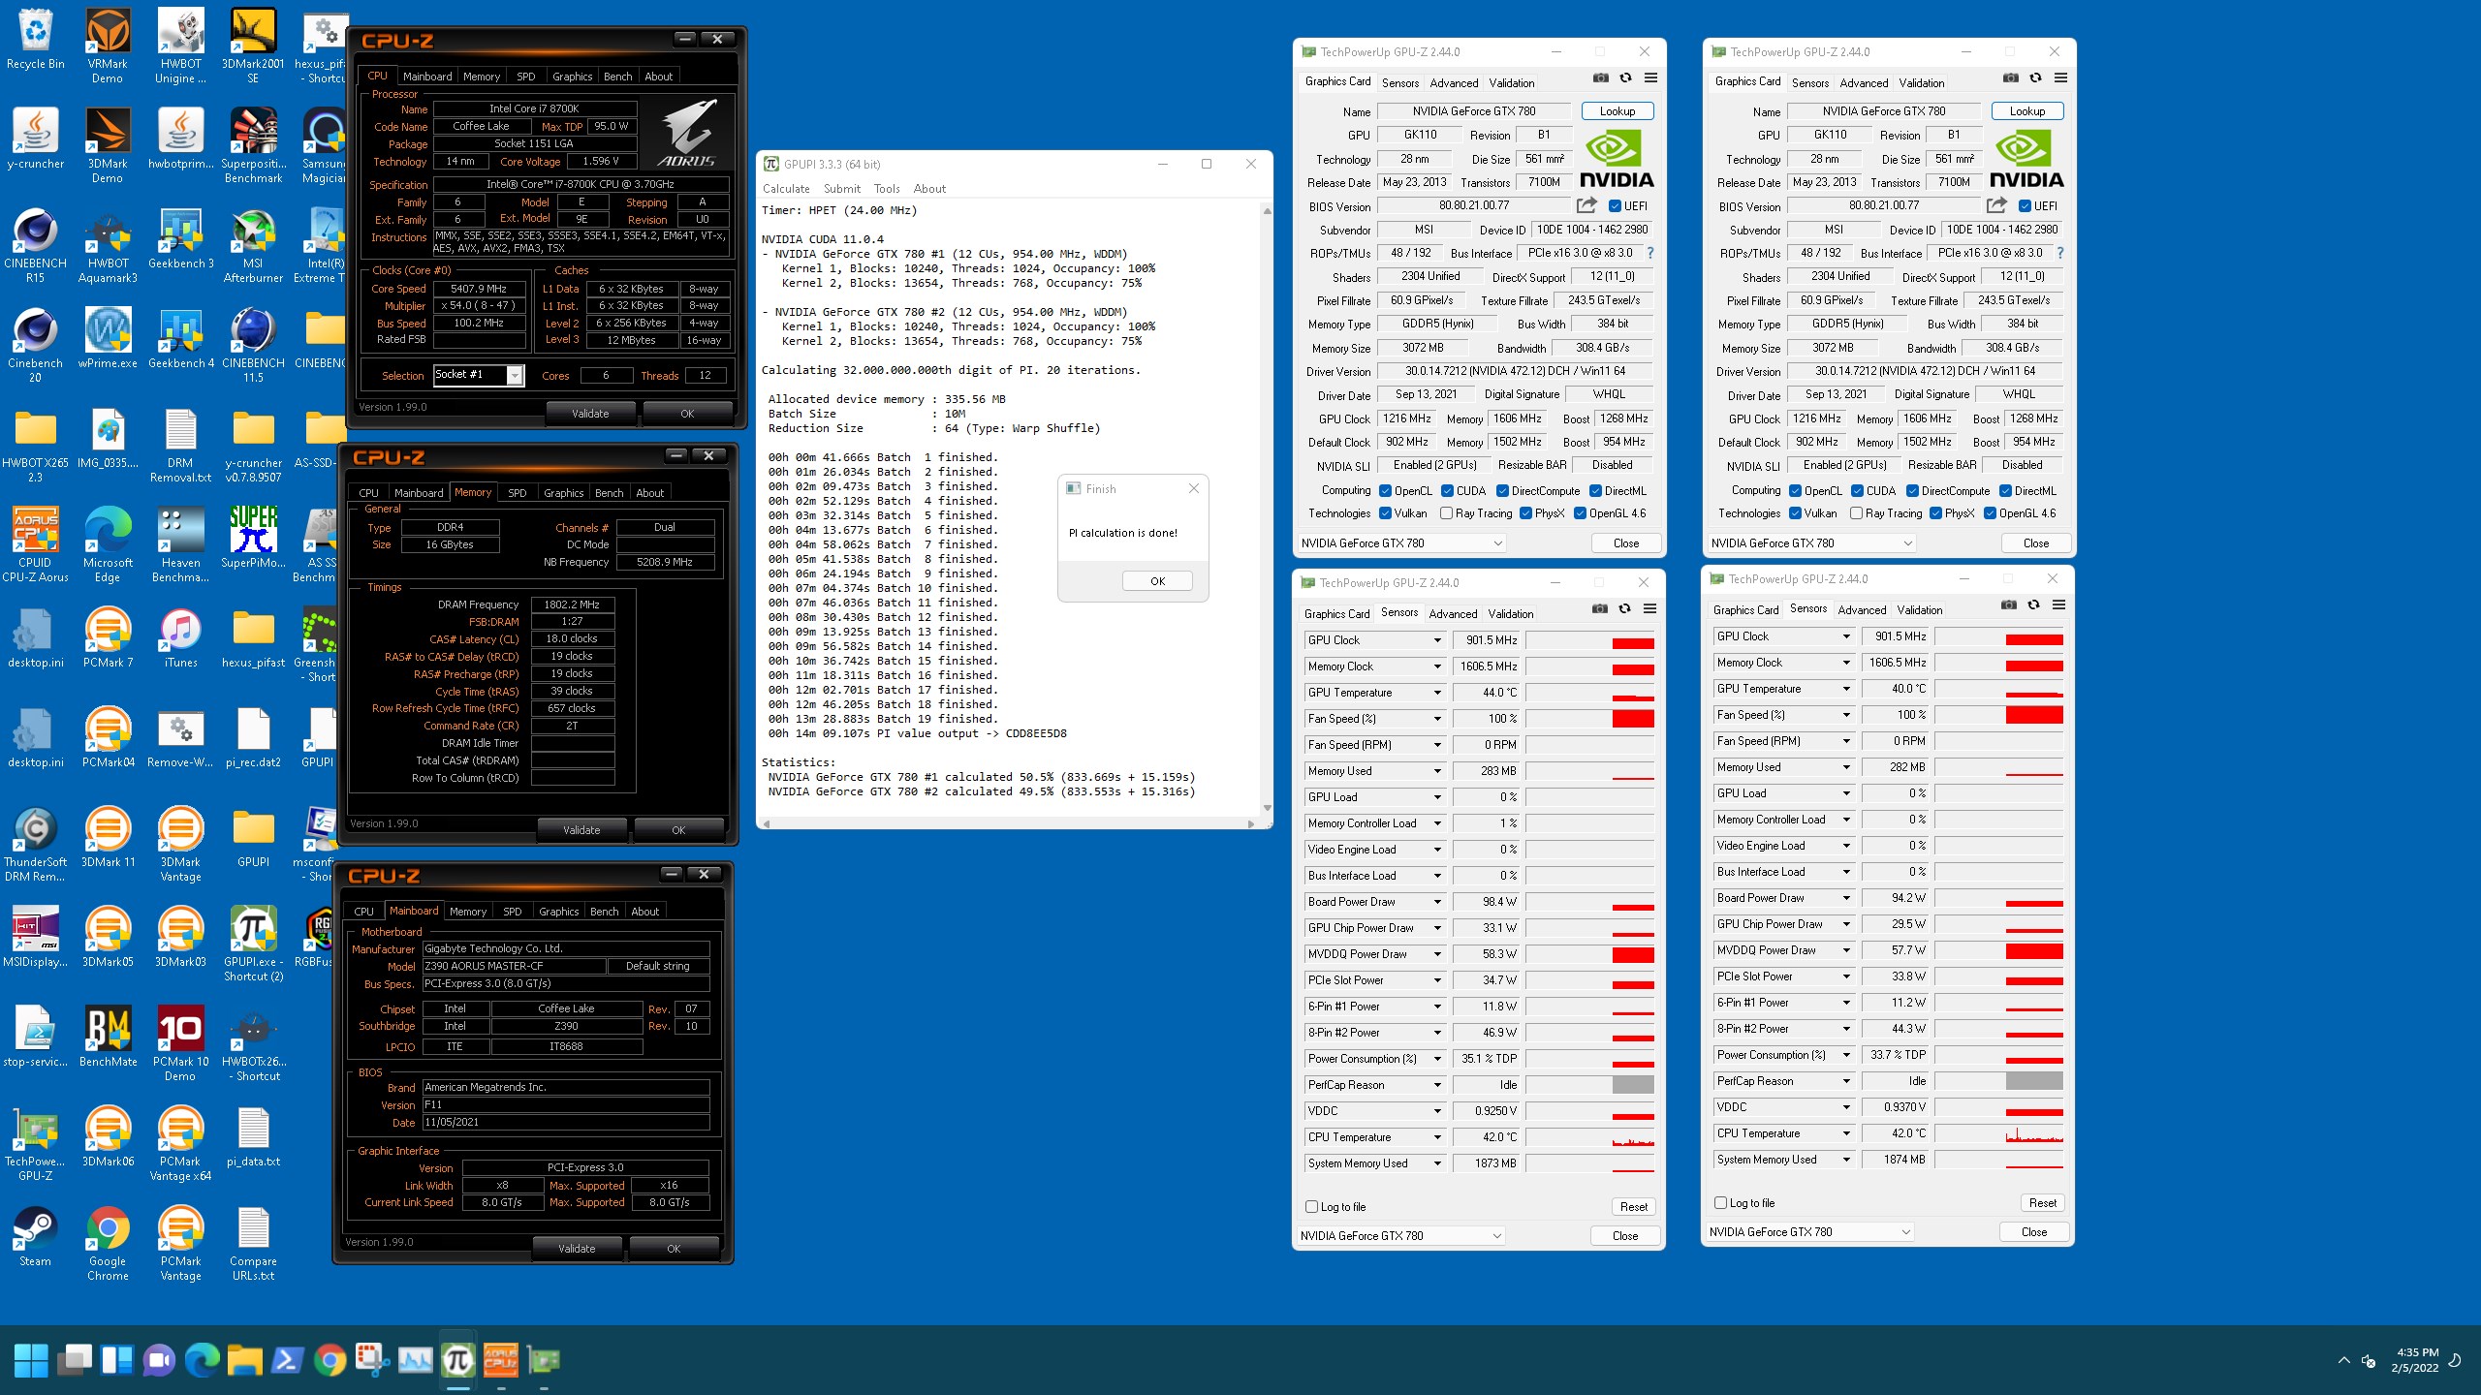This screenshot has width=2481, height=1395.
Task: Open the Recycle Bin desktop icon
Action: tap(35, 41)
